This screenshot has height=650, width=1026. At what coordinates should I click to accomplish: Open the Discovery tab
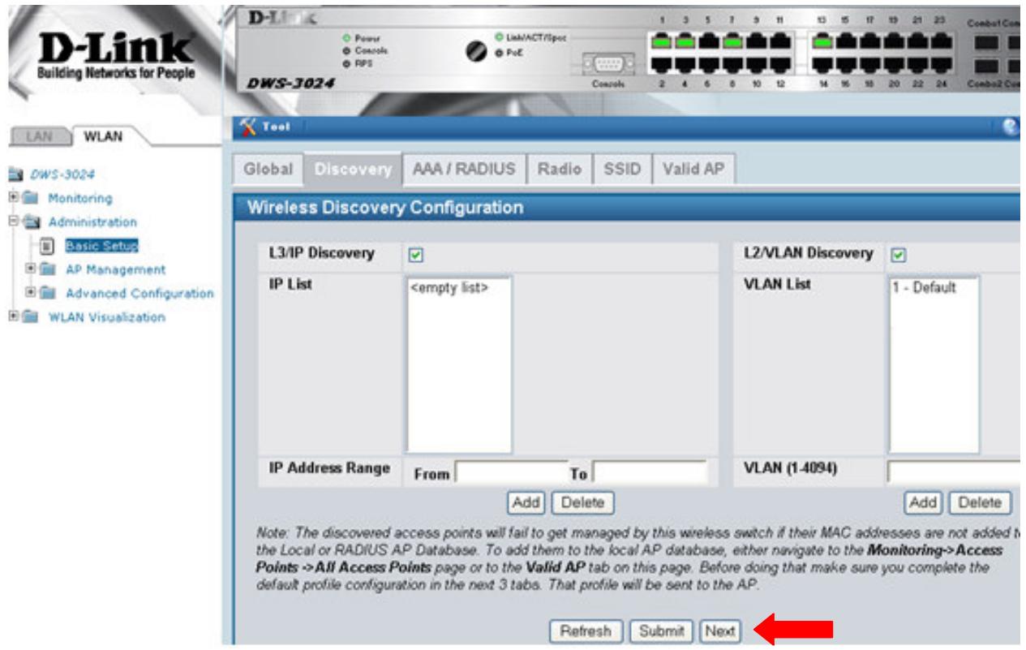pos(352,170)
